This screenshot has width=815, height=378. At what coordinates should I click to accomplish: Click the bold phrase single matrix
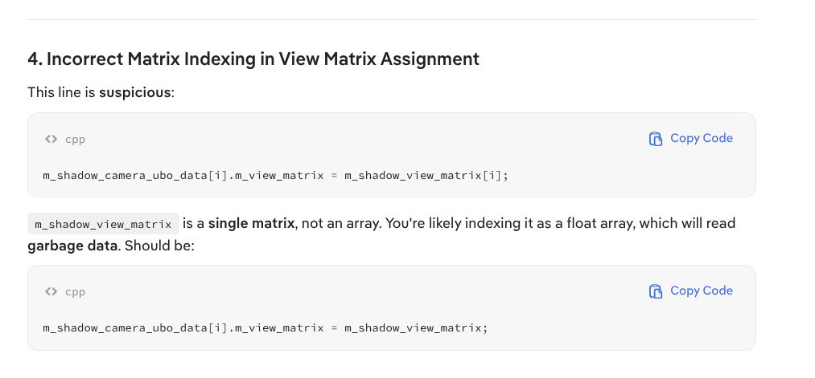click(x=251, y=223)
